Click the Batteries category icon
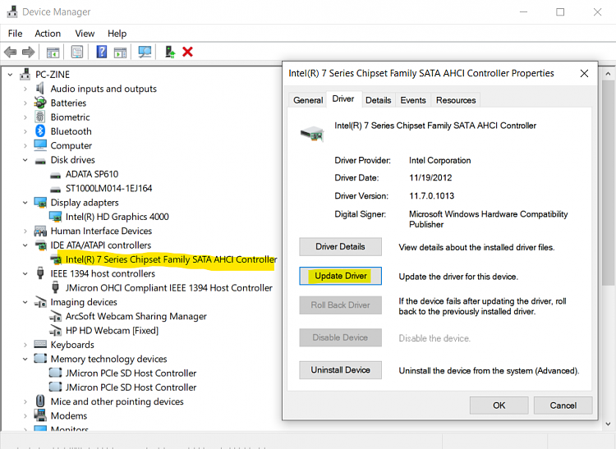The image size is (616, 449). coord(40,103)
